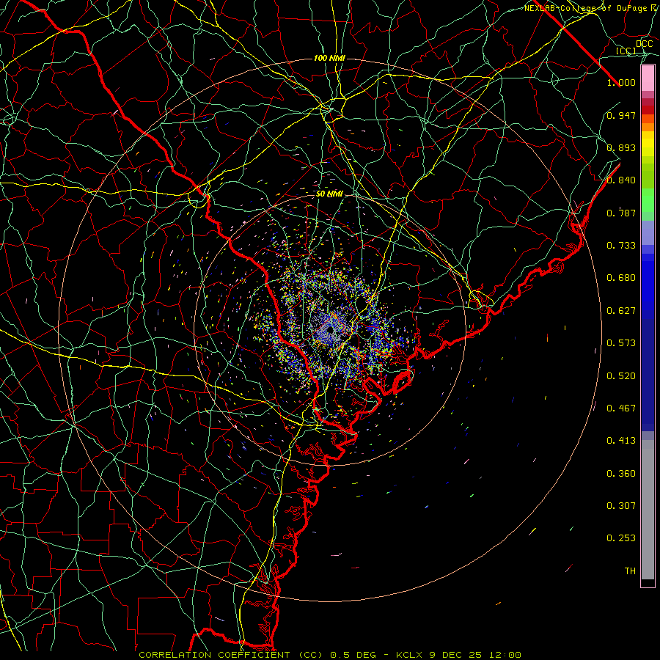The width and height of the screenshot is (660, 660).
Task: Click the 100 NMI range ring label
Action: coord(329,58)
